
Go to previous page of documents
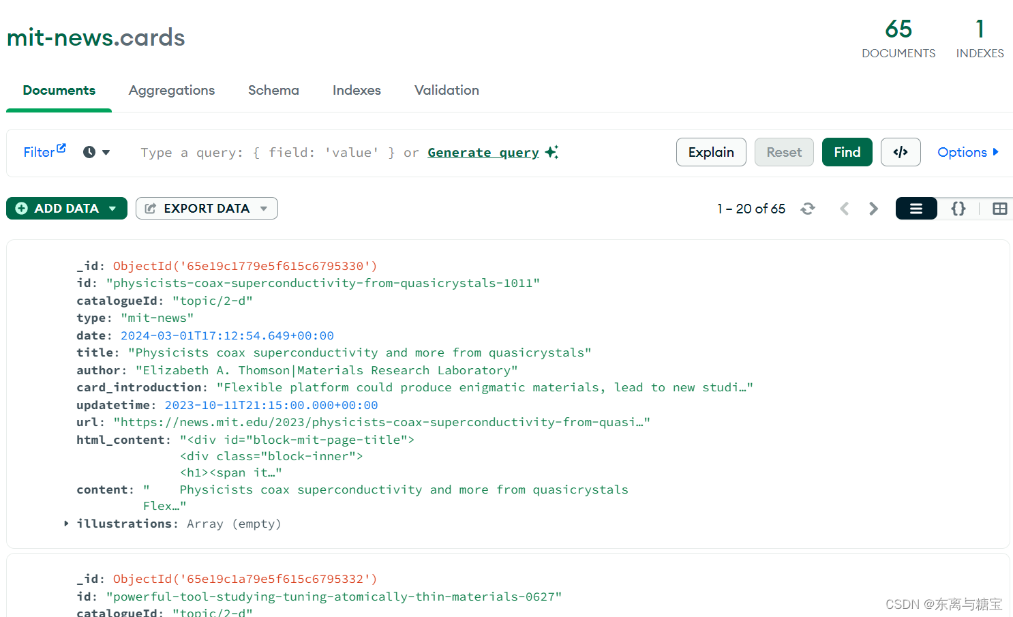pyautogui.click(x=844, y=209)
